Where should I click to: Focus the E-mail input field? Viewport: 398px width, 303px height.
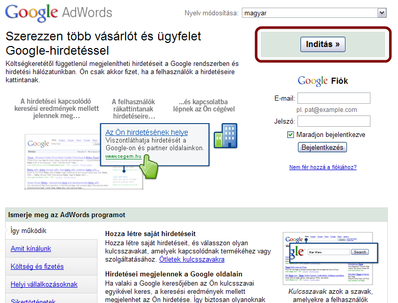[334, 98]
